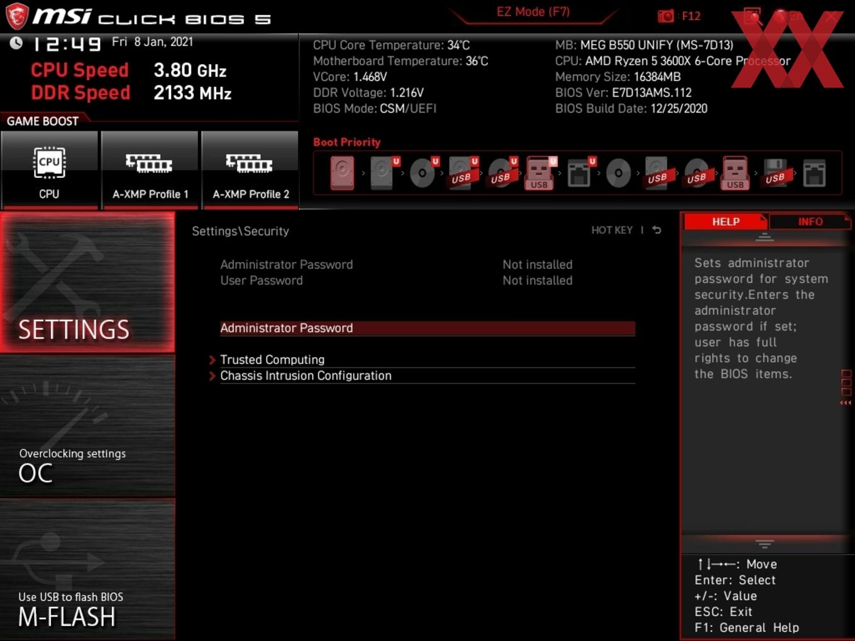Click the side-panel expand arrows at right edge
The width and height of the screenshot is (855, 641).
click(846, 403)
